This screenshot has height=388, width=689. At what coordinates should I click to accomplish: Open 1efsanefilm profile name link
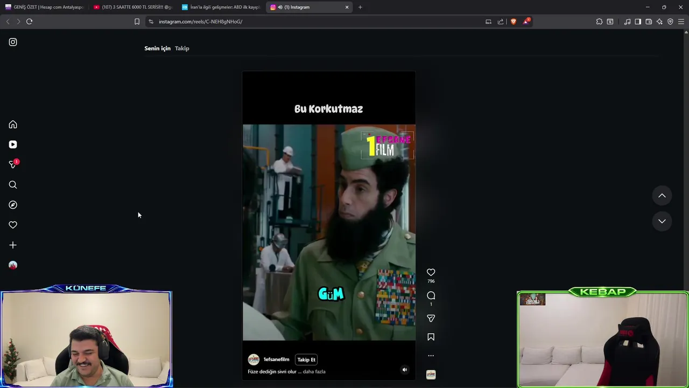click(x=276, y=359)
